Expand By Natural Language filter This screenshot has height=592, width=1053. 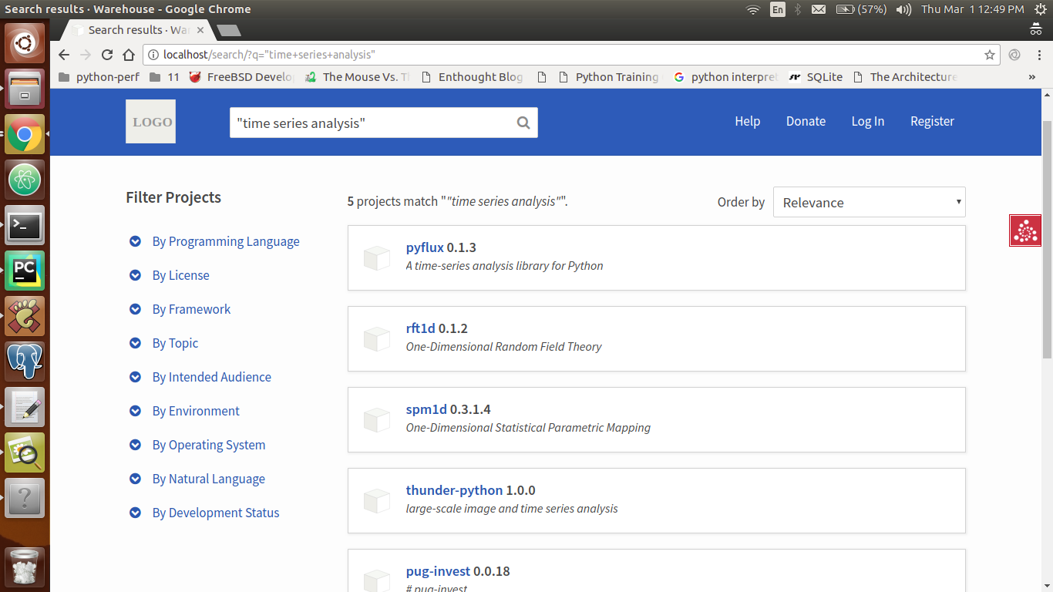tap(197, 479)
